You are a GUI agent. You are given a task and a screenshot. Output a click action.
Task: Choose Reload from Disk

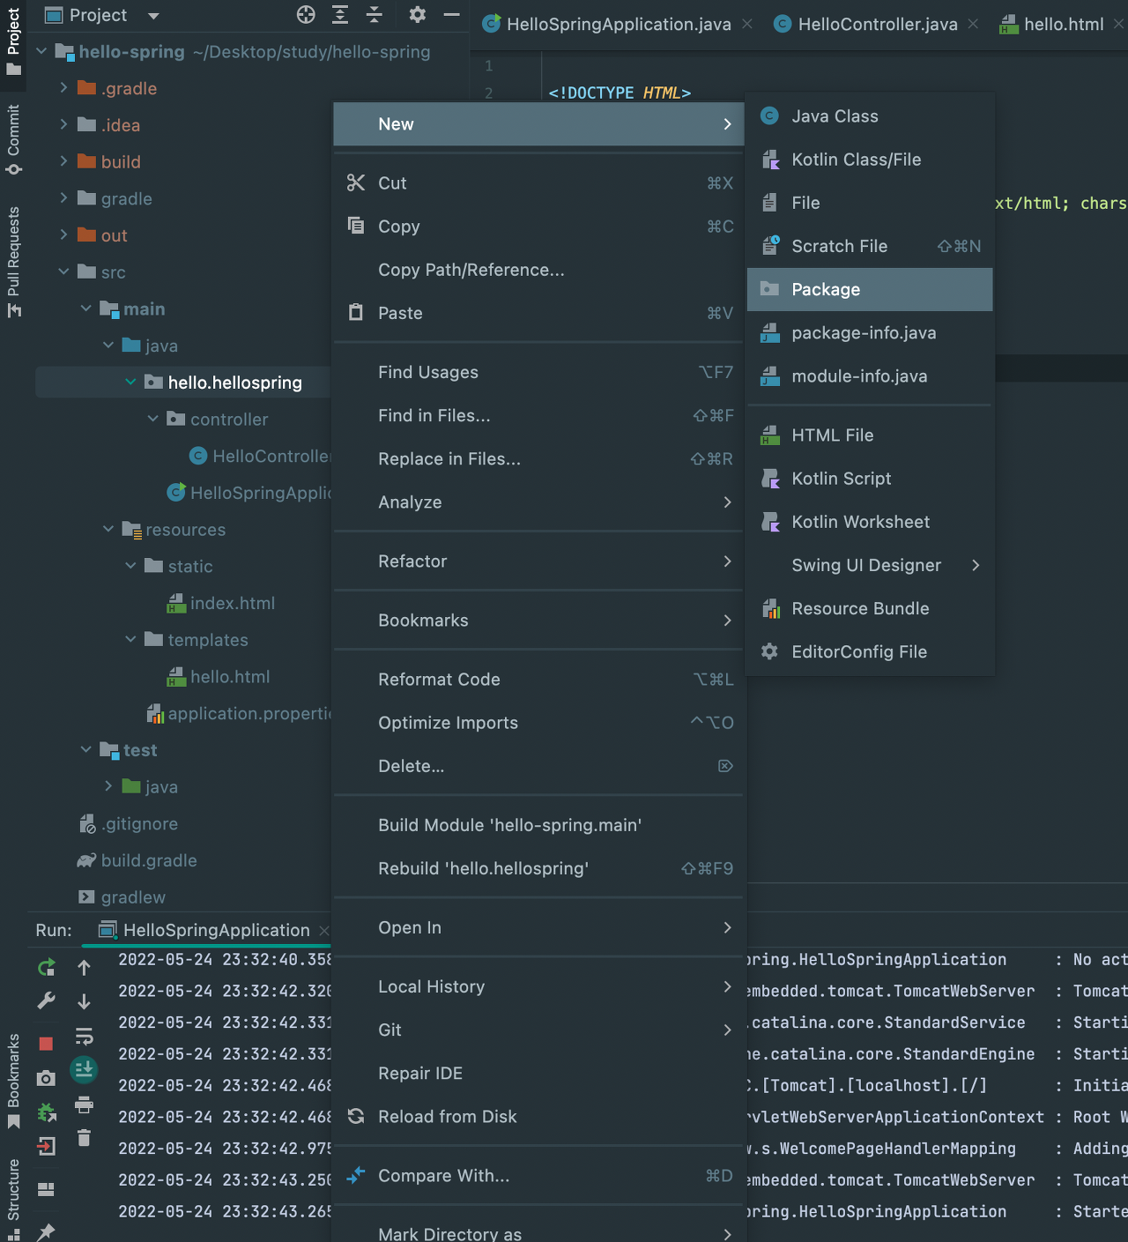click(538, 1117)
